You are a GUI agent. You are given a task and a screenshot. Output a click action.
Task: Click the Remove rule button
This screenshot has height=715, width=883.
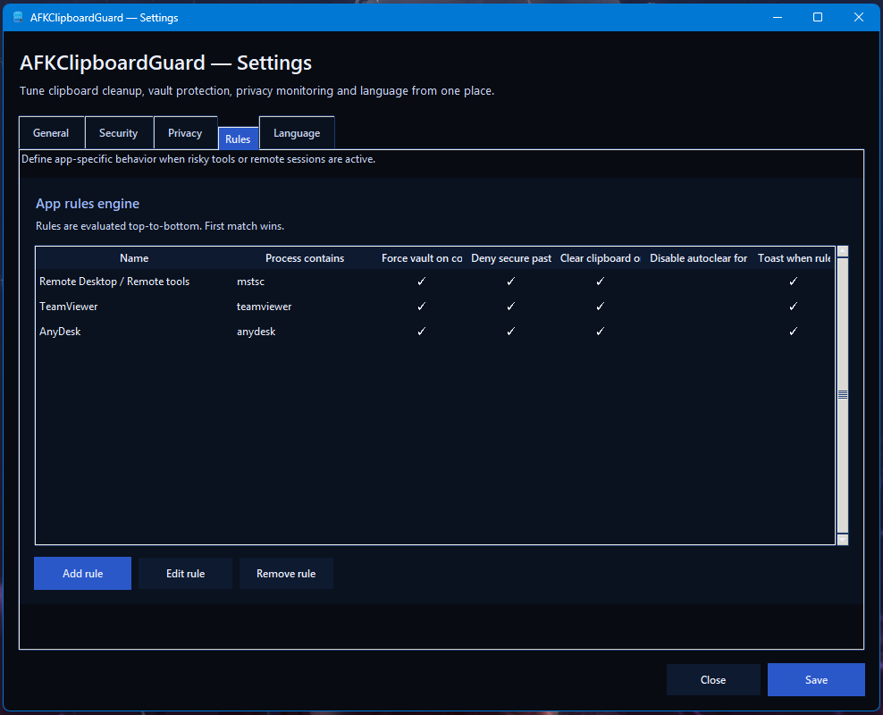pos(286,574)
